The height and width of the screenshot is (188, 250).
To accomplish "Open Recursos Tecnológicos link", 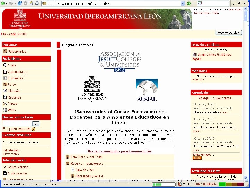I will tap(87, 163).
